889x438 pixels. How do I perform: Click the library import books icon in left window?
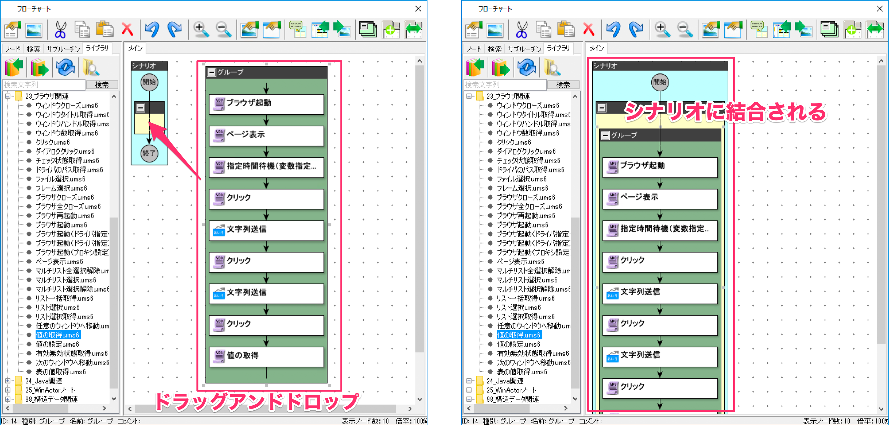(14, 67)
